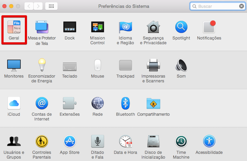Open Idioma e Região flag icon
The width and height of the screenshot is (247, 161).
coord(125,27)
